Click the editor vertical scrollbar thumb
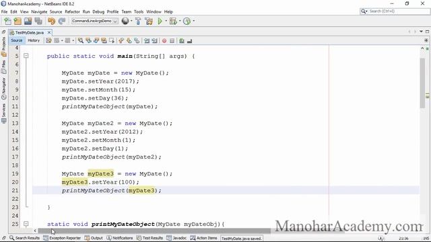The height and width of the screenshot is (242, 431). point(422,83)
